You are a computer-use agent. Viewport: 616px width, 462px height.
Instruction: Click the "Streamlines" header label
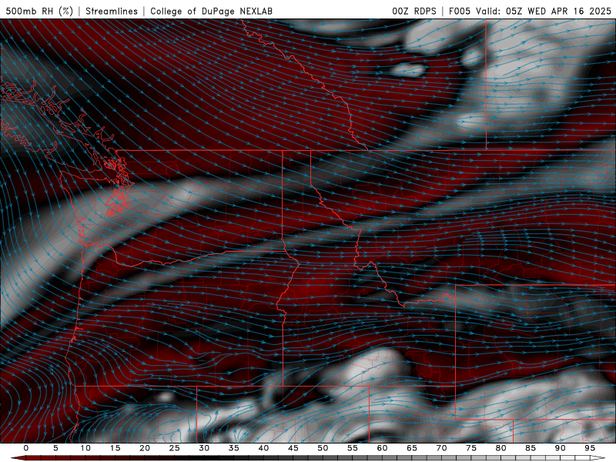[112, 11]
